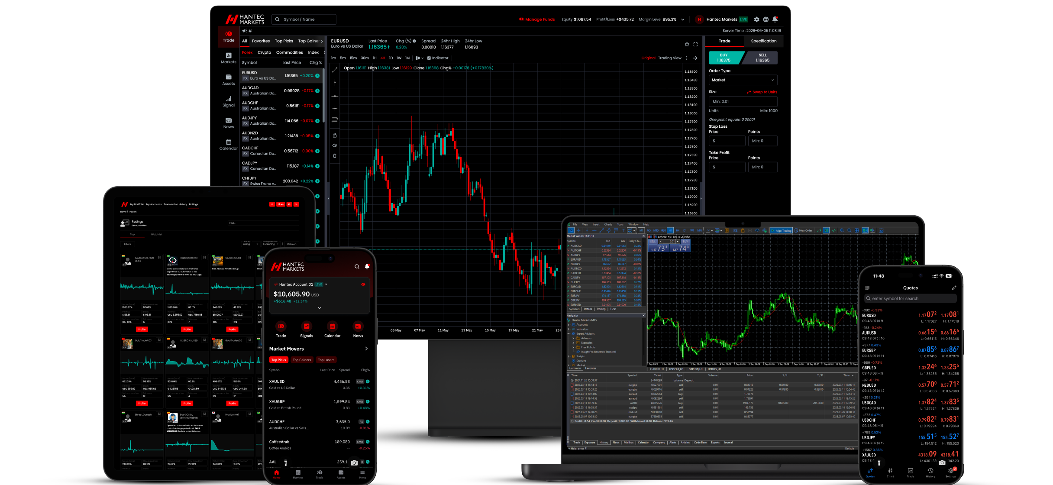This screenshot has height=485, width=1053.
Task: Select the Top Gainers tab on the phone
Action: click(x=302, y=360)
